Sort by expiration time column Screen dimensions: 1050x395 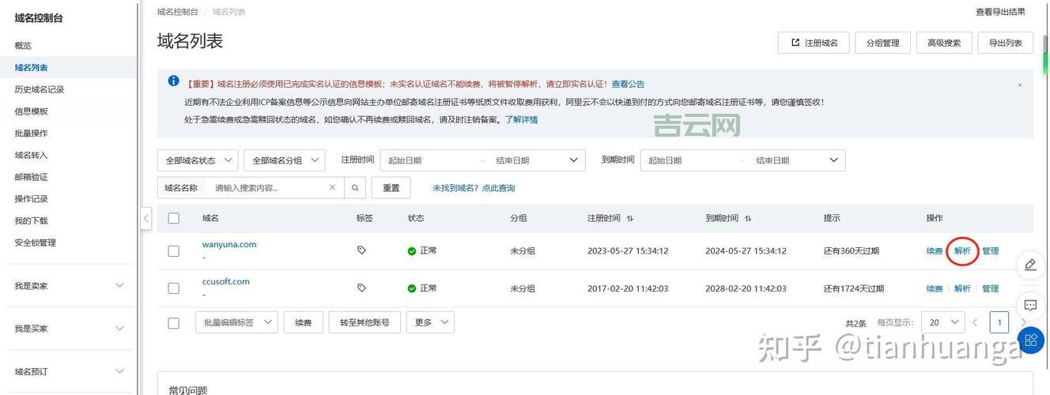tap(748, 219)
